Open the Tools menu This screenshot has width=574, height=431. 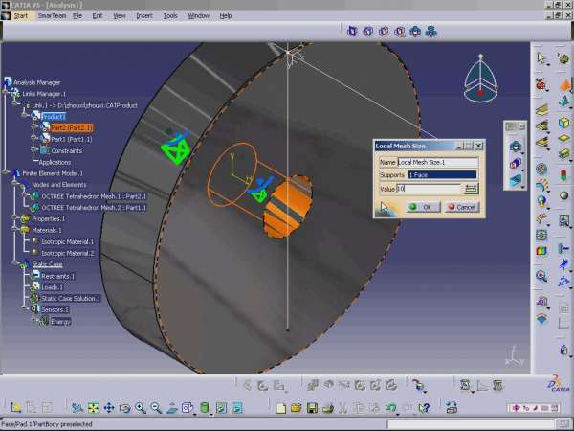170,15
